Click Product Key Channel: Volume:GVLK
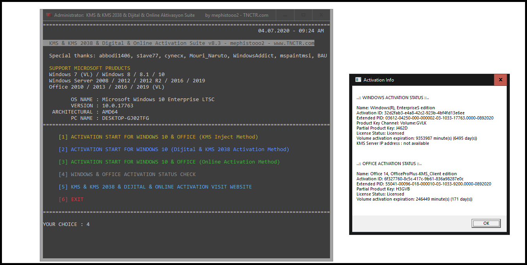The image size is (527, 265). (x=392, y=123)
